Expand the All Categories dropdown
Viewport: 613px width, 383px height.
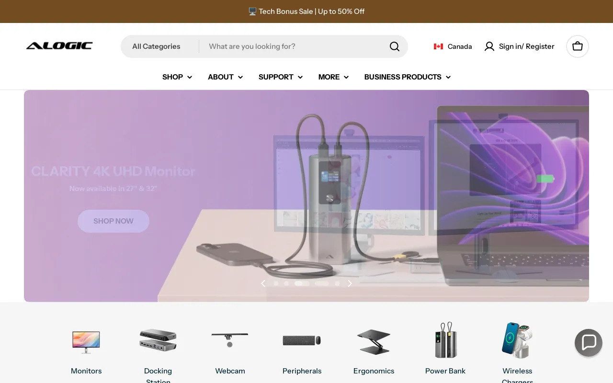[156, 46]
